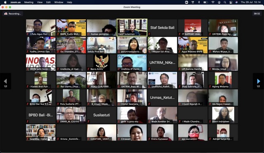Click the Bluetooth menu bar icon
The image size is (264, 153).
tap(199, 2)
